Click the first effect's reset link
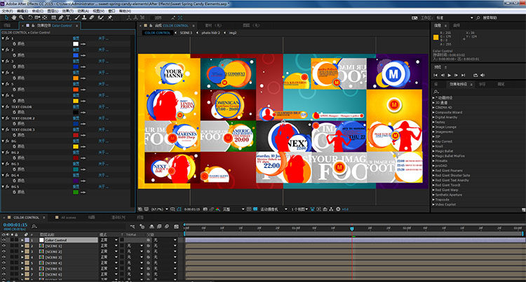Image resolution: width=526 pixels, height=282 pixels. 76,39
